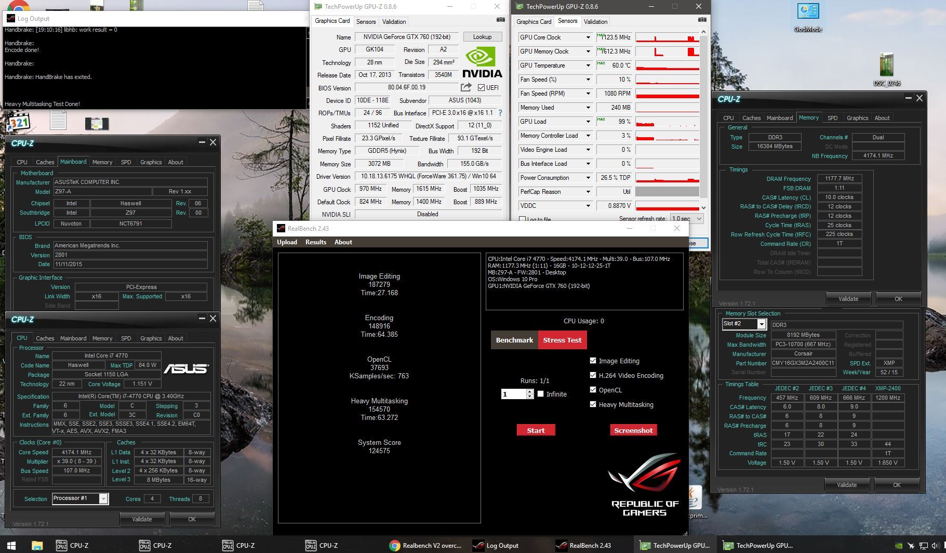Open the Slot #2 memory slot dropdown

[x=761, y=324]
